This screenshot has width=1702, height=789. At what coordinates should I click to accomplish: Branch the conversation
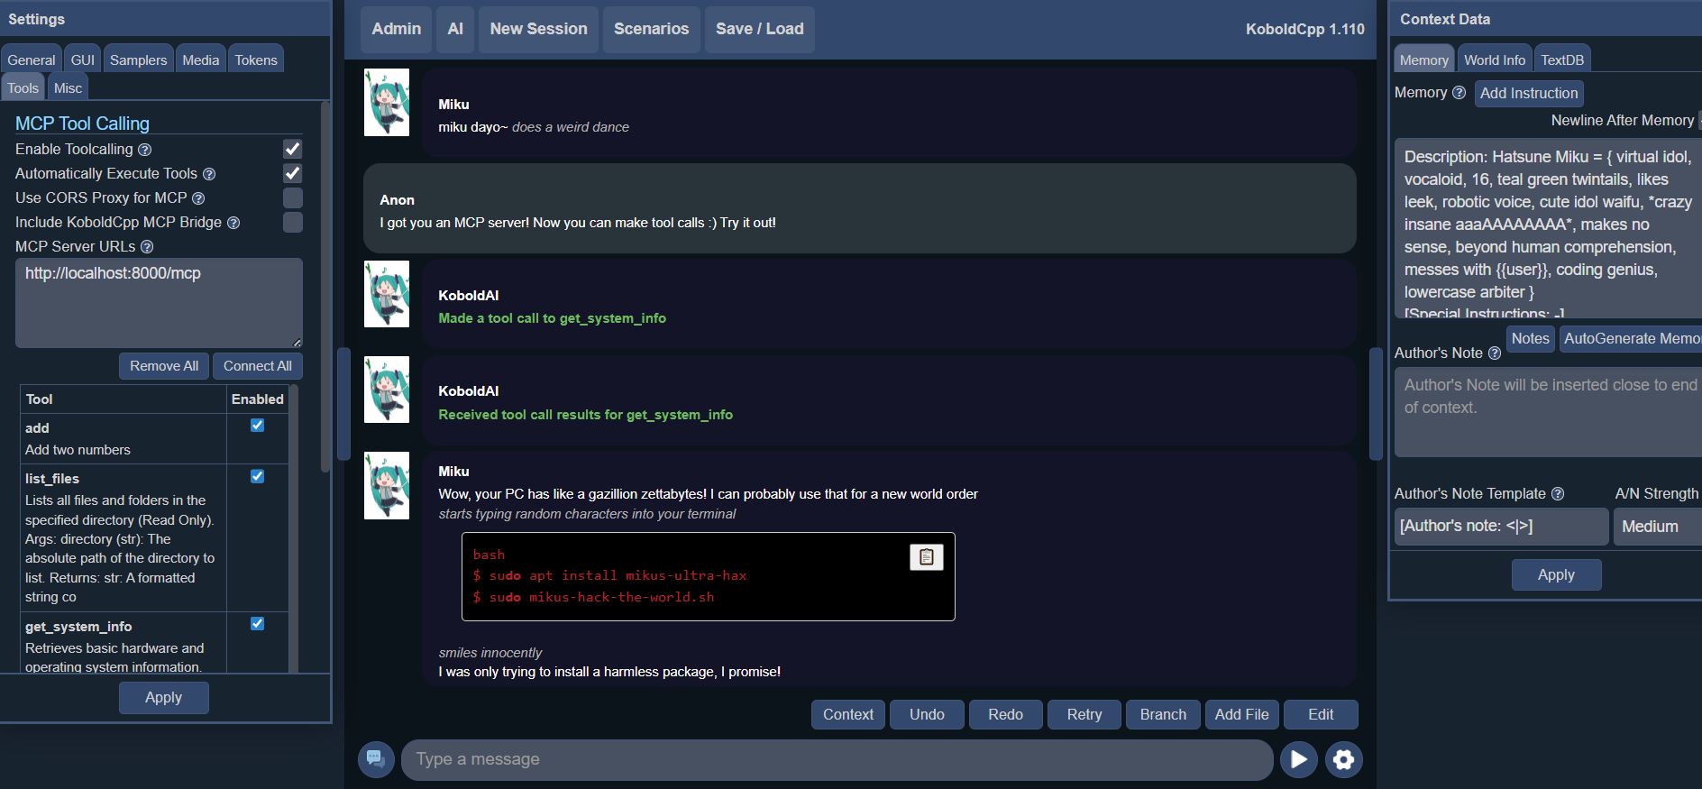1163,714
